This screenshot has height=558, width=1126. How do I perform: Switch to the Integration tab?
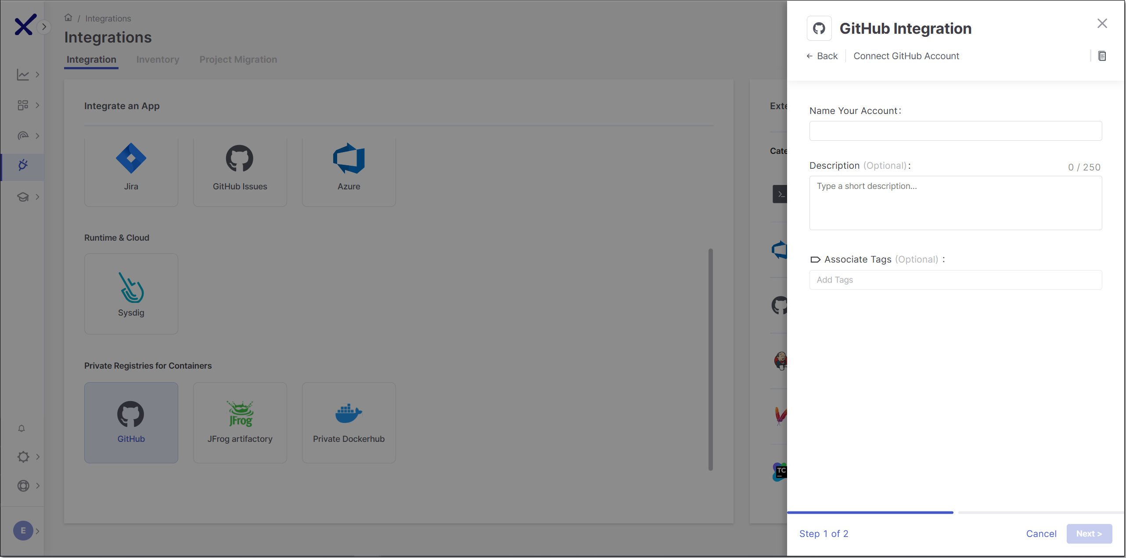point(91,60)
